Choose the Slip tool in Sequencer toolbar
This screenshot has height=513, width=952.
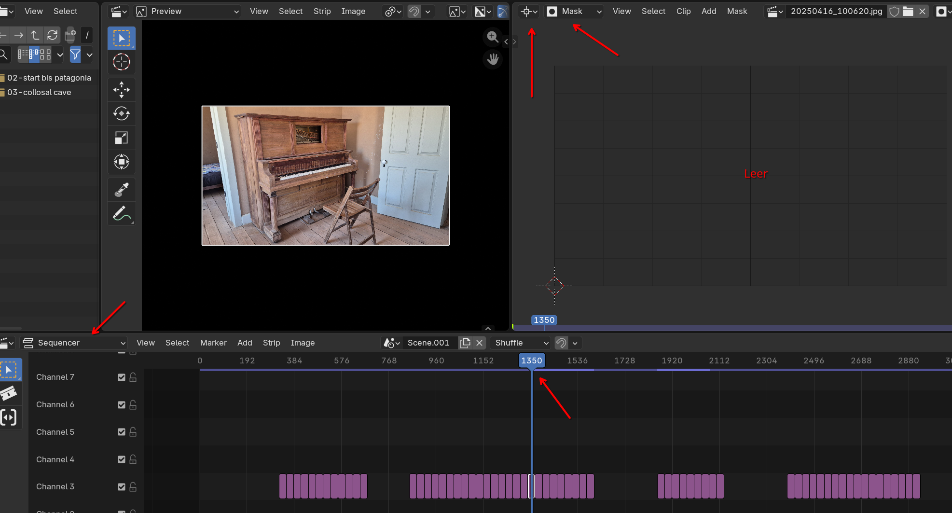9,417
